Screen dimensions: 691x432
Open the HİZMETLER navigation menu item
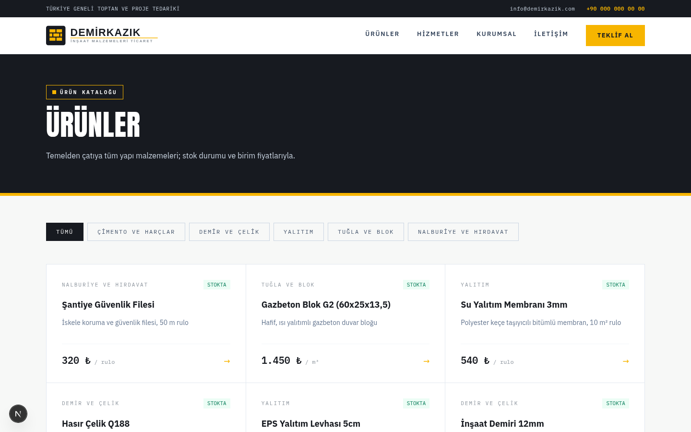[x=438, y=34]
